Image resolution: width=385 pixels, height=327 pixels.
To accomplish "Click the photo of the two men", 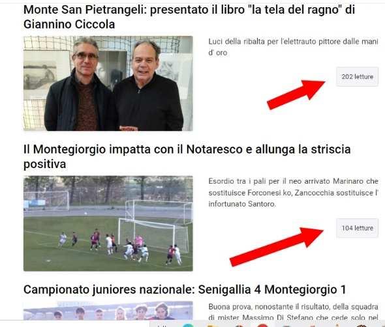I will click(108, 83).
